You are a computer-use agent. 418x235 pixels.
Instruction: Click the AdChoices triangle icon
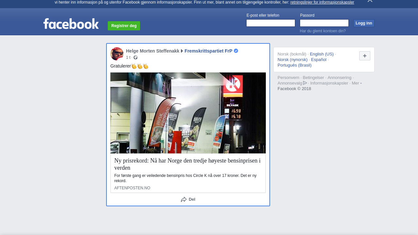tap(305, 83)
